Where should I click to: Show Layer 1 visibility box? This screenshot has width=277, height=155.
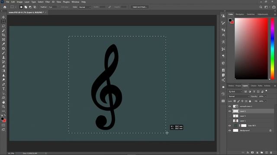pyautogui.click(x=230, y=121)
